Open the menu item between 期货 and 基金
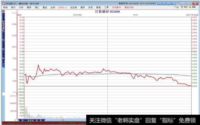 37,7
